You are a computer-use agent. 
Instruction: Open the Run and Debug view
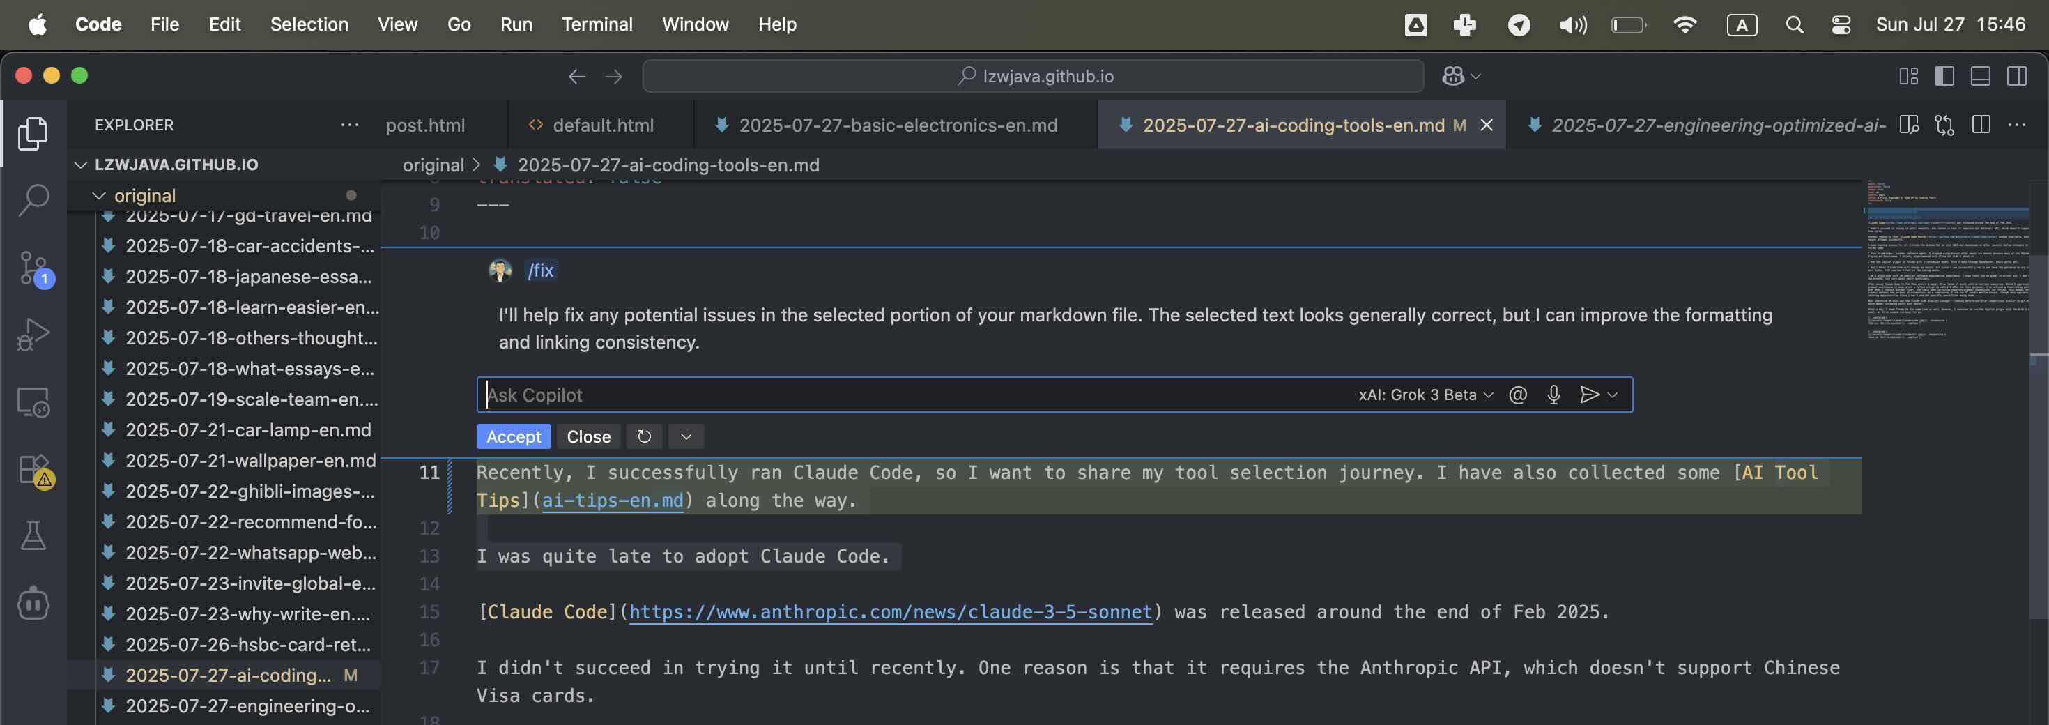(x=33, y=334)
